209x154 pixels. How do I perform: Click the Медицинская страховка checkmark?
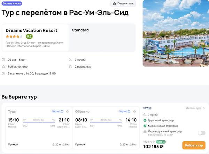[x=145, y=126]
